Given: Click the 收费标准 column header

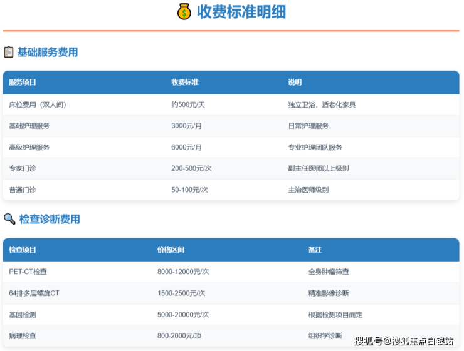Looking at the screenshot, I should 185,83.
